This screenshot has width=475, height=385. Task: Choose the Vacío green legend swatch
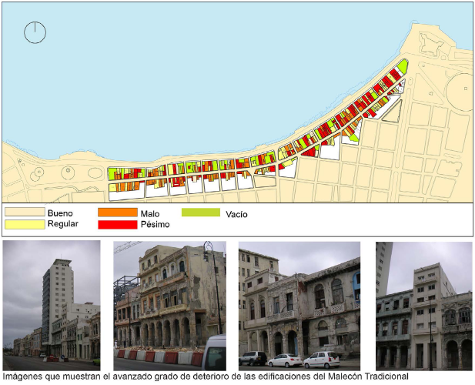tap(201, 212)
